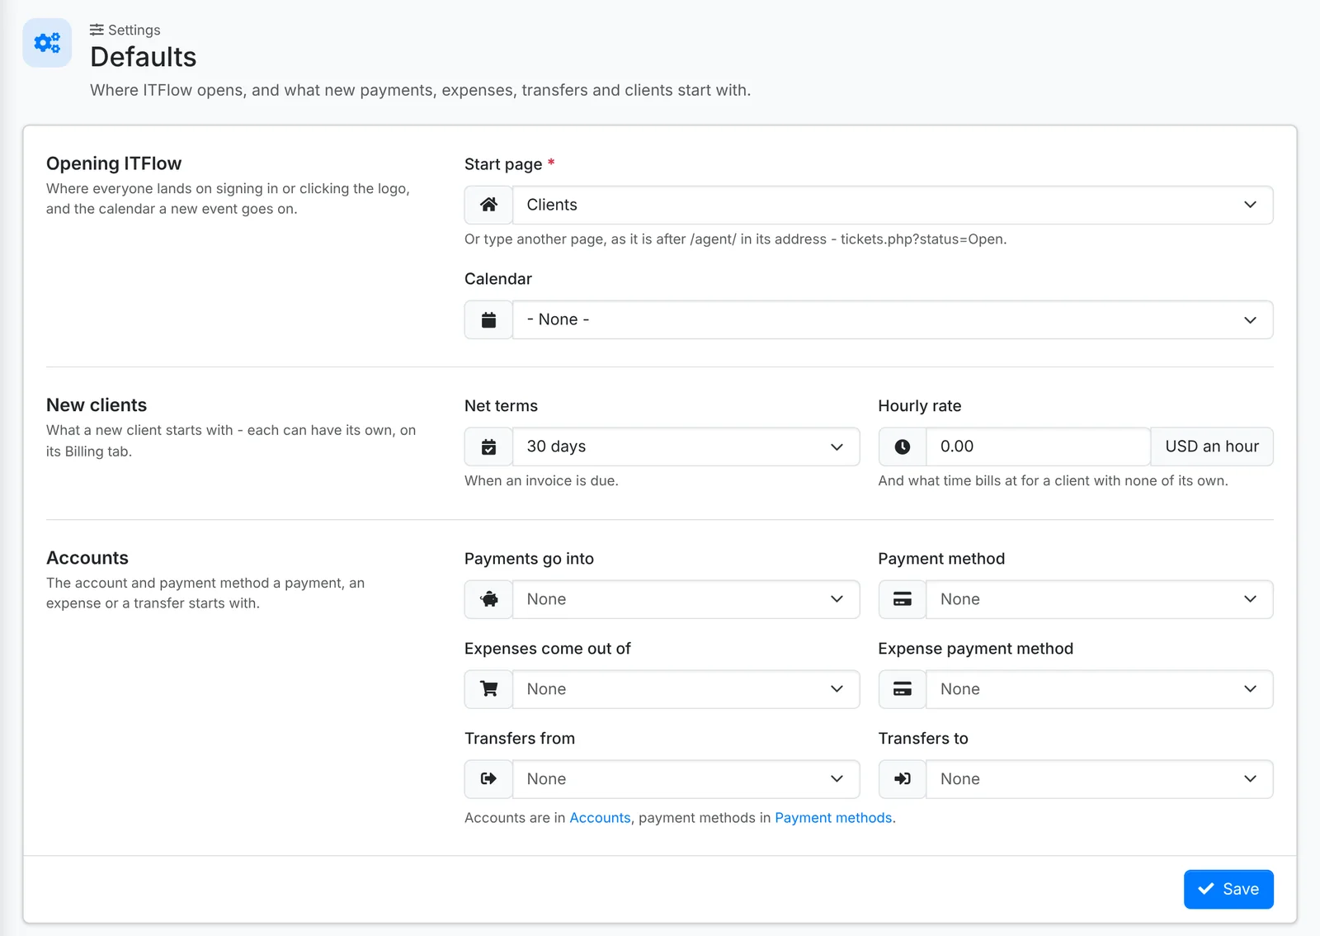
Task: Click the shopping cart icon for Expenses
Action: coord(488,689)
